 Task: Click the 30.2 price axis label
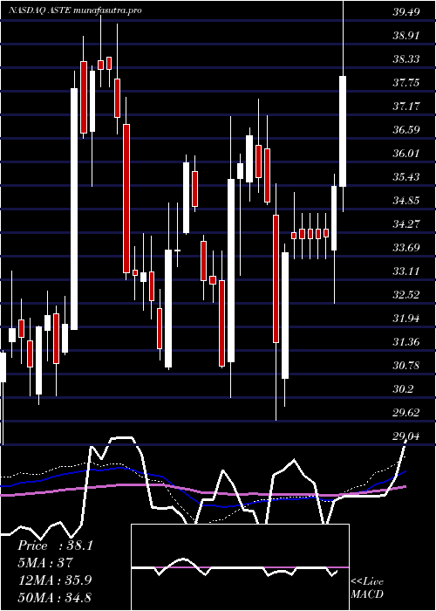pyautogui.click(x=403, y=389)
